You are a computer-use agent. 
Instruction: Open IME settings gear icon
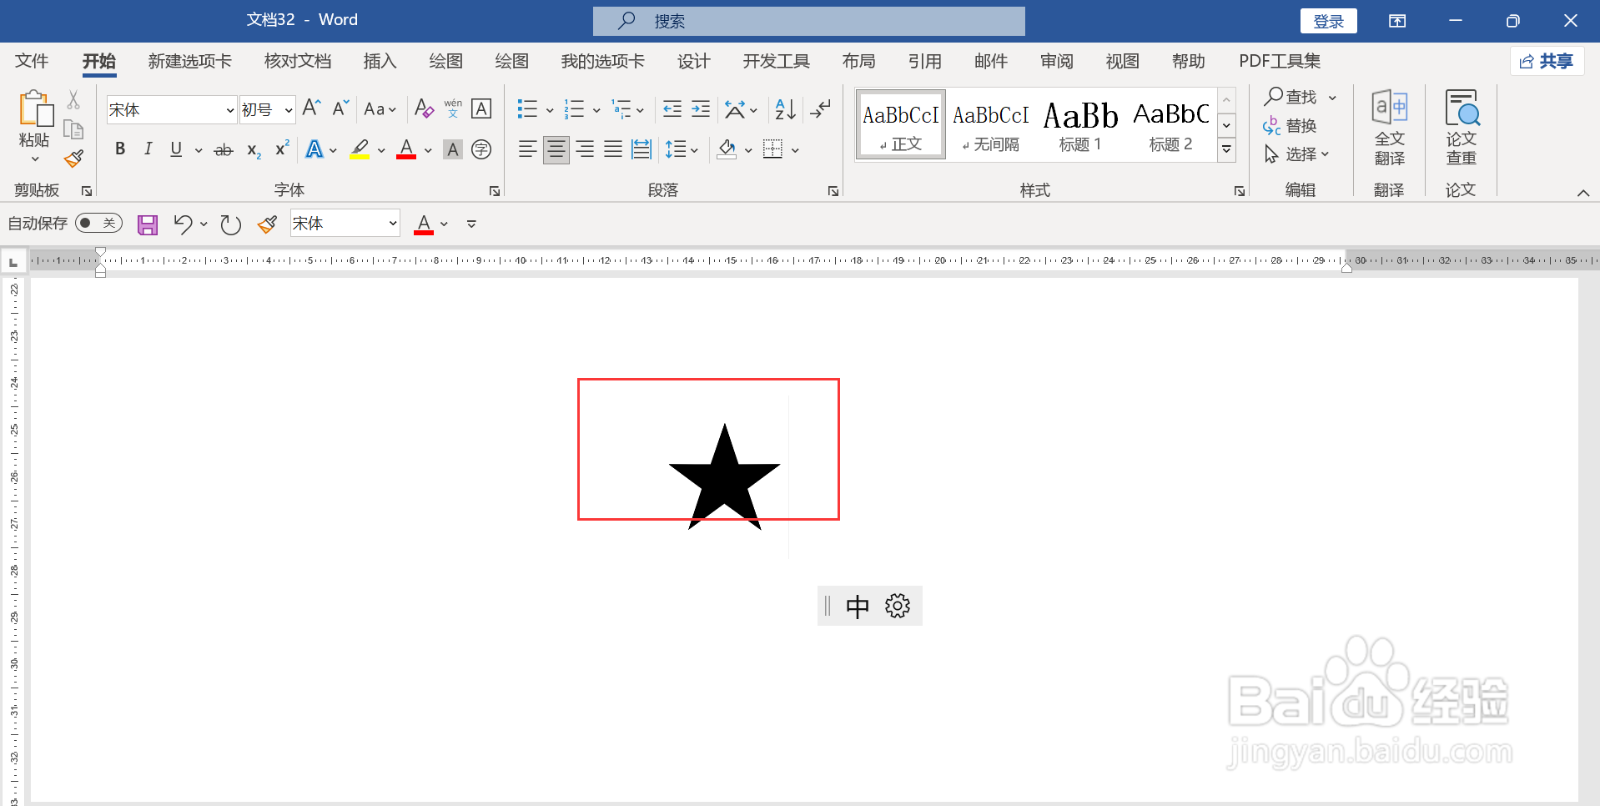pyautogui.click(x=898, y=606)
